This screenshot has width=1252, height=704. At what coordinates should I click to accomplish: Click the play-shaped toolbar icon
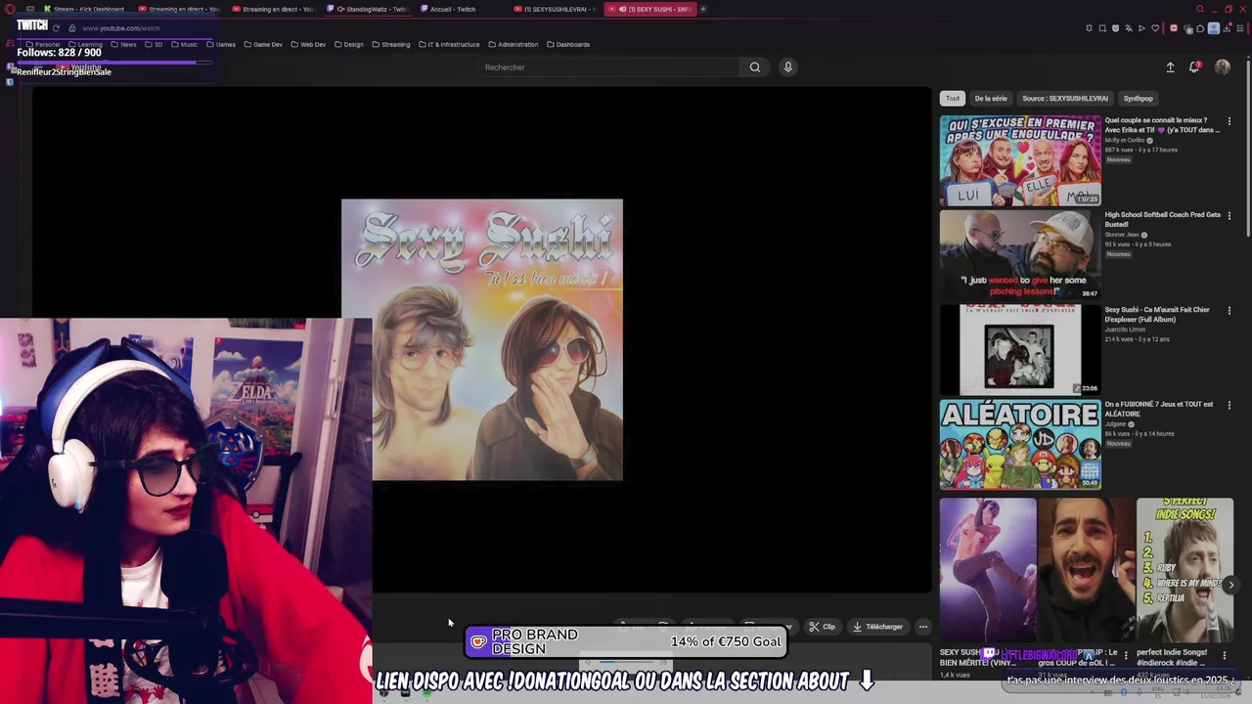[1141, 28]
